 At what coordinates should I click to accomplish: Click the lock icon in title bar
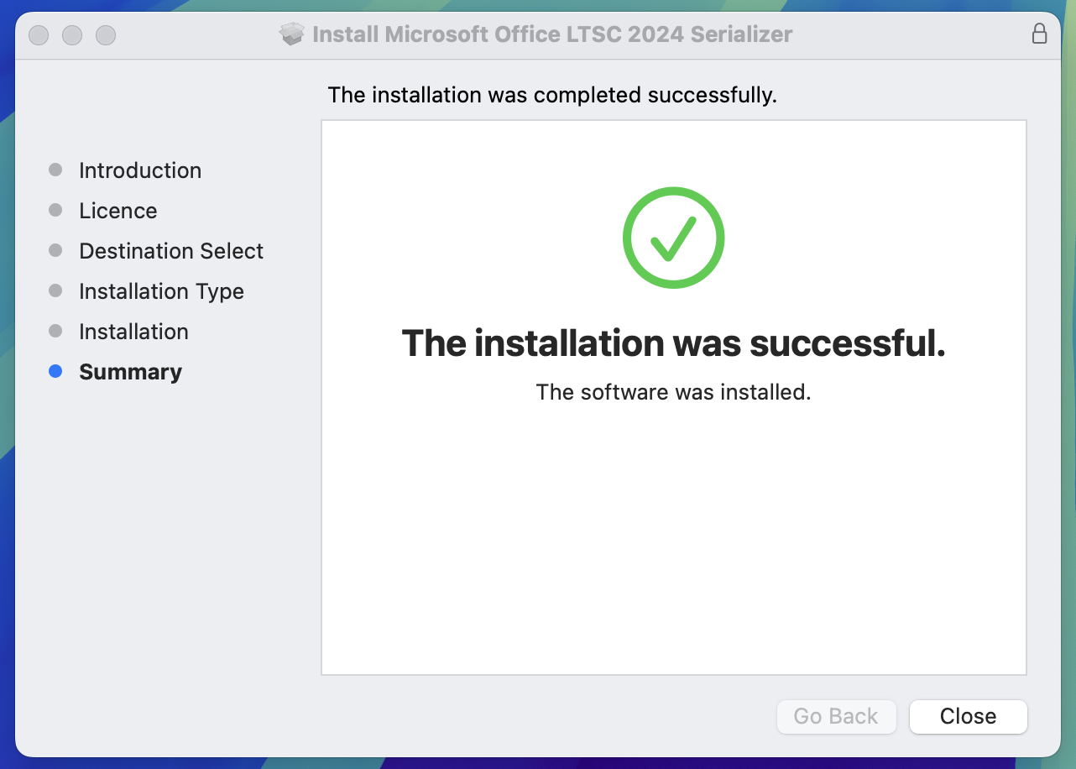click(x=1039, y=34)
